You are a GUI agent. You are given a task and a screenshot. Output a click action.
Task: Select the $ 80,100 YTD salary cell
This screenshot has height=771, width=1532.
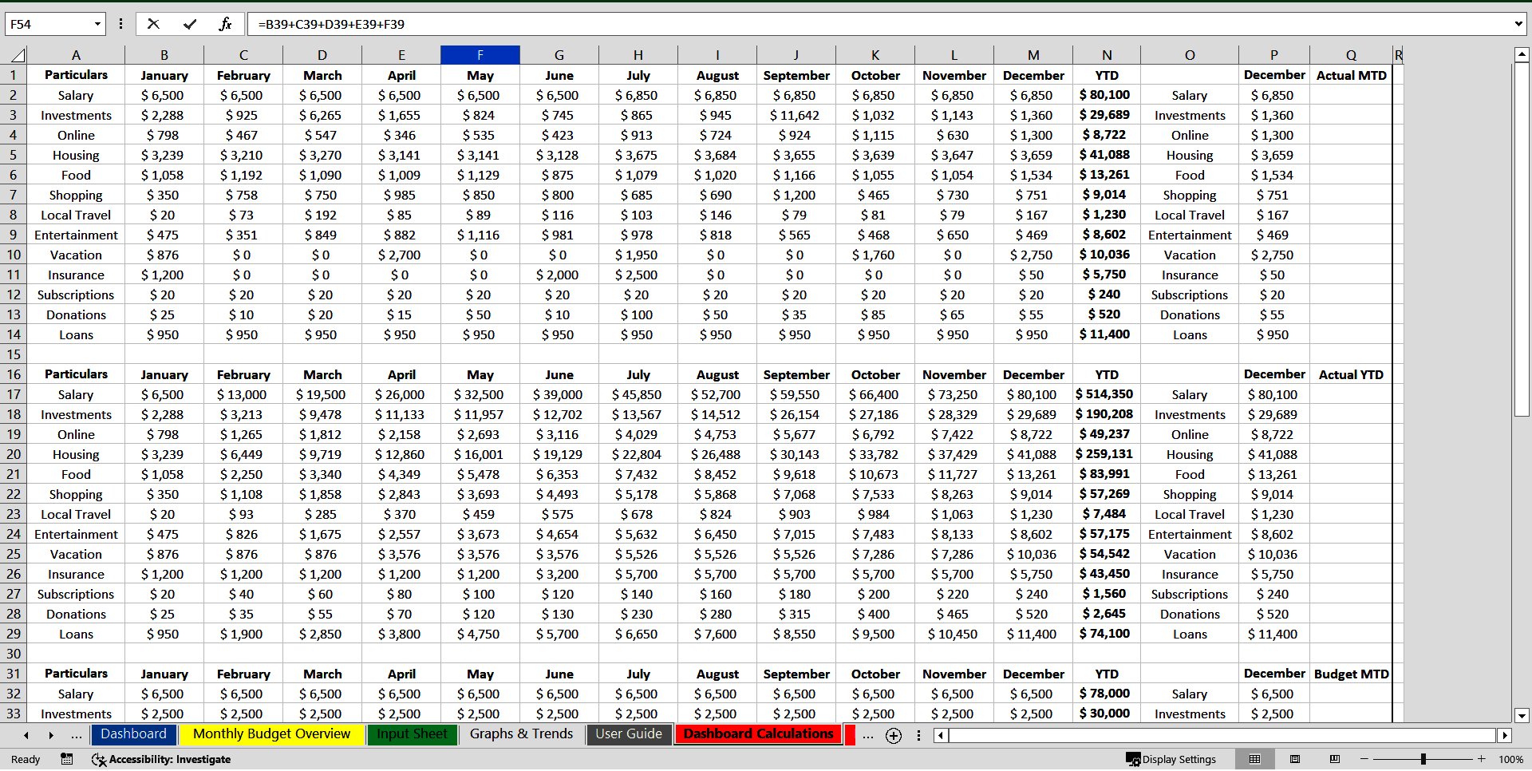(1107, 95)
